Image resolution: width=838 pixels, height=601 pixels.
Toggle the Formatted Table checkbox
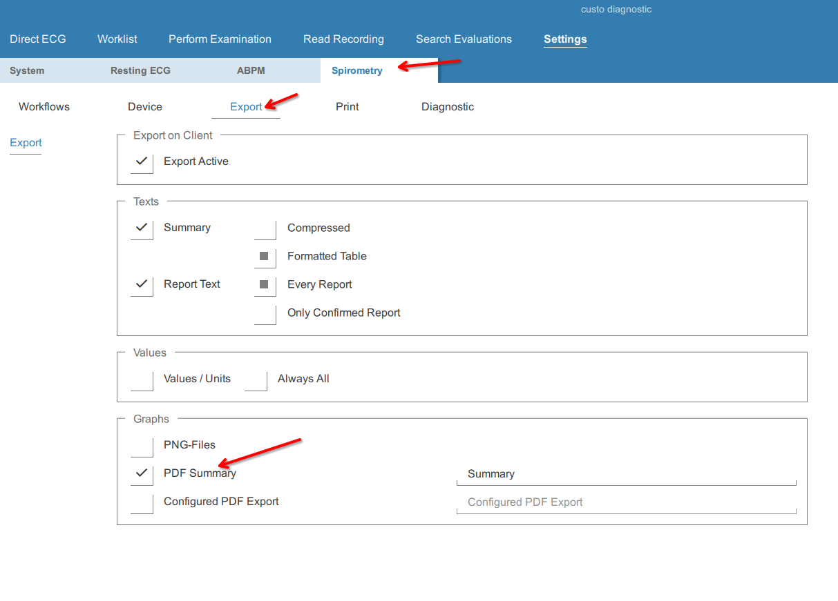click(x=265, y=257)
